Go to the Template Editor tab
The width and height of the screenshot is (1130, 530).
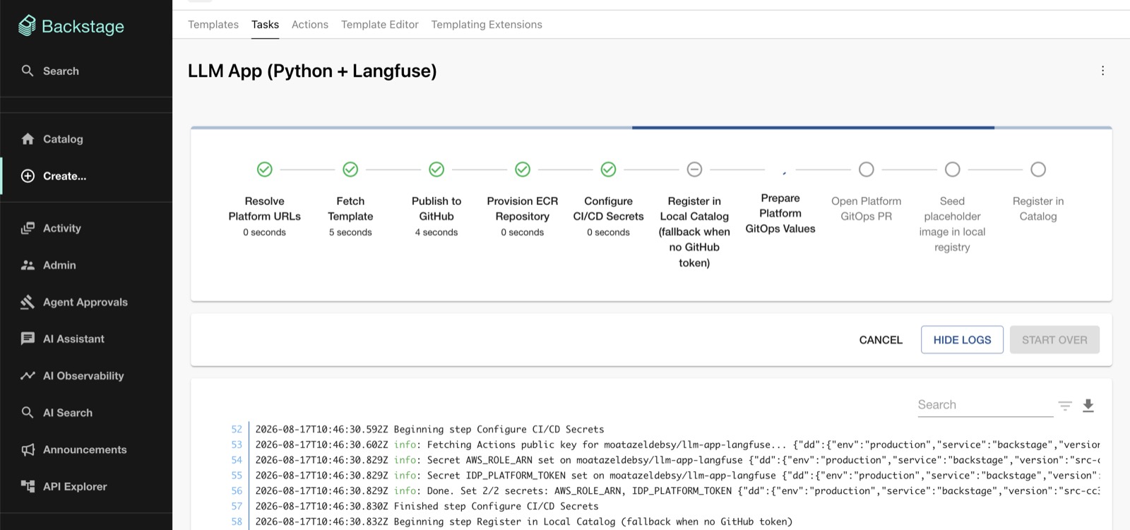click(x=380, y=25)
